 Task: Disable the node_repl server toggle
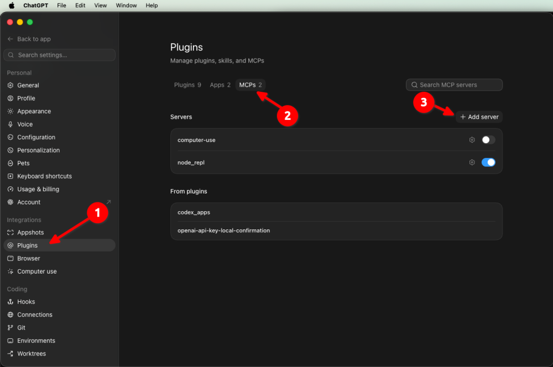point(488,162)
